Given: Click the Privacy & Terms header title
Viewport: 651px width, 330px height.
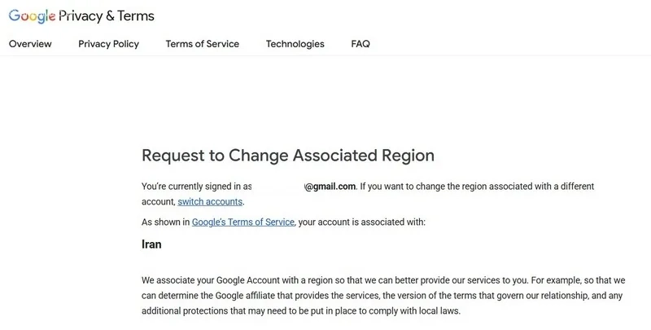Looking at the screenshot, I should [x=107, y=15].
